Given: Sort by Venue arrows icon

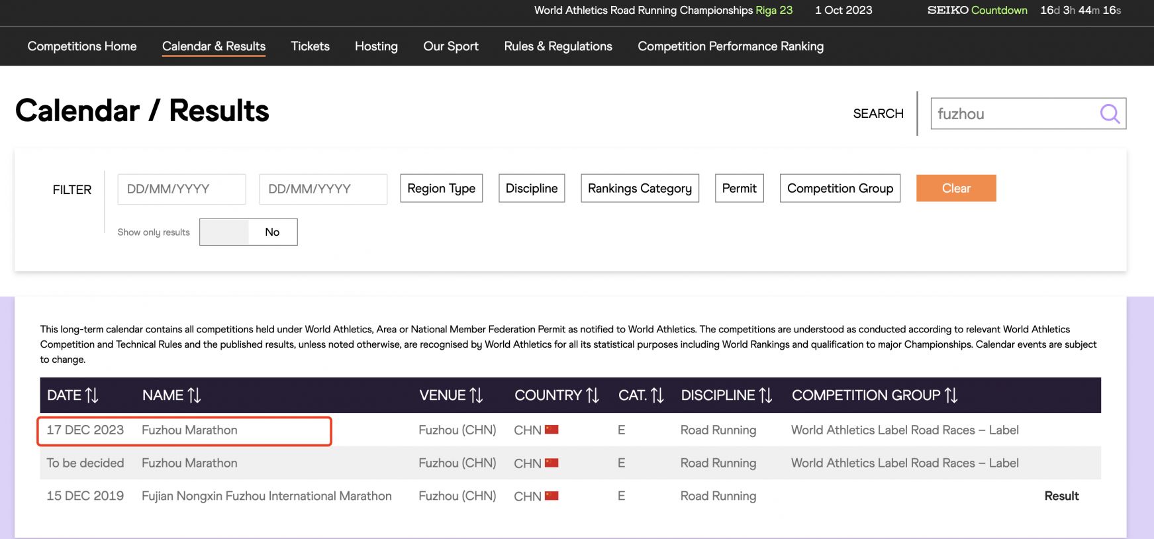Looking at the screenshot, I should [x=476, y=395].
